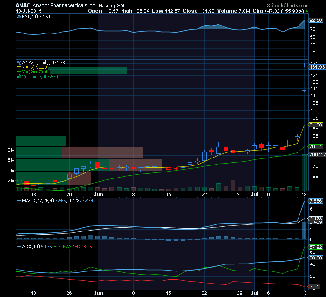Click the yellow 91.38 MA(5) price tag
Image resolution: width=326 pixels, height=297 pixels.
(316, 125)
